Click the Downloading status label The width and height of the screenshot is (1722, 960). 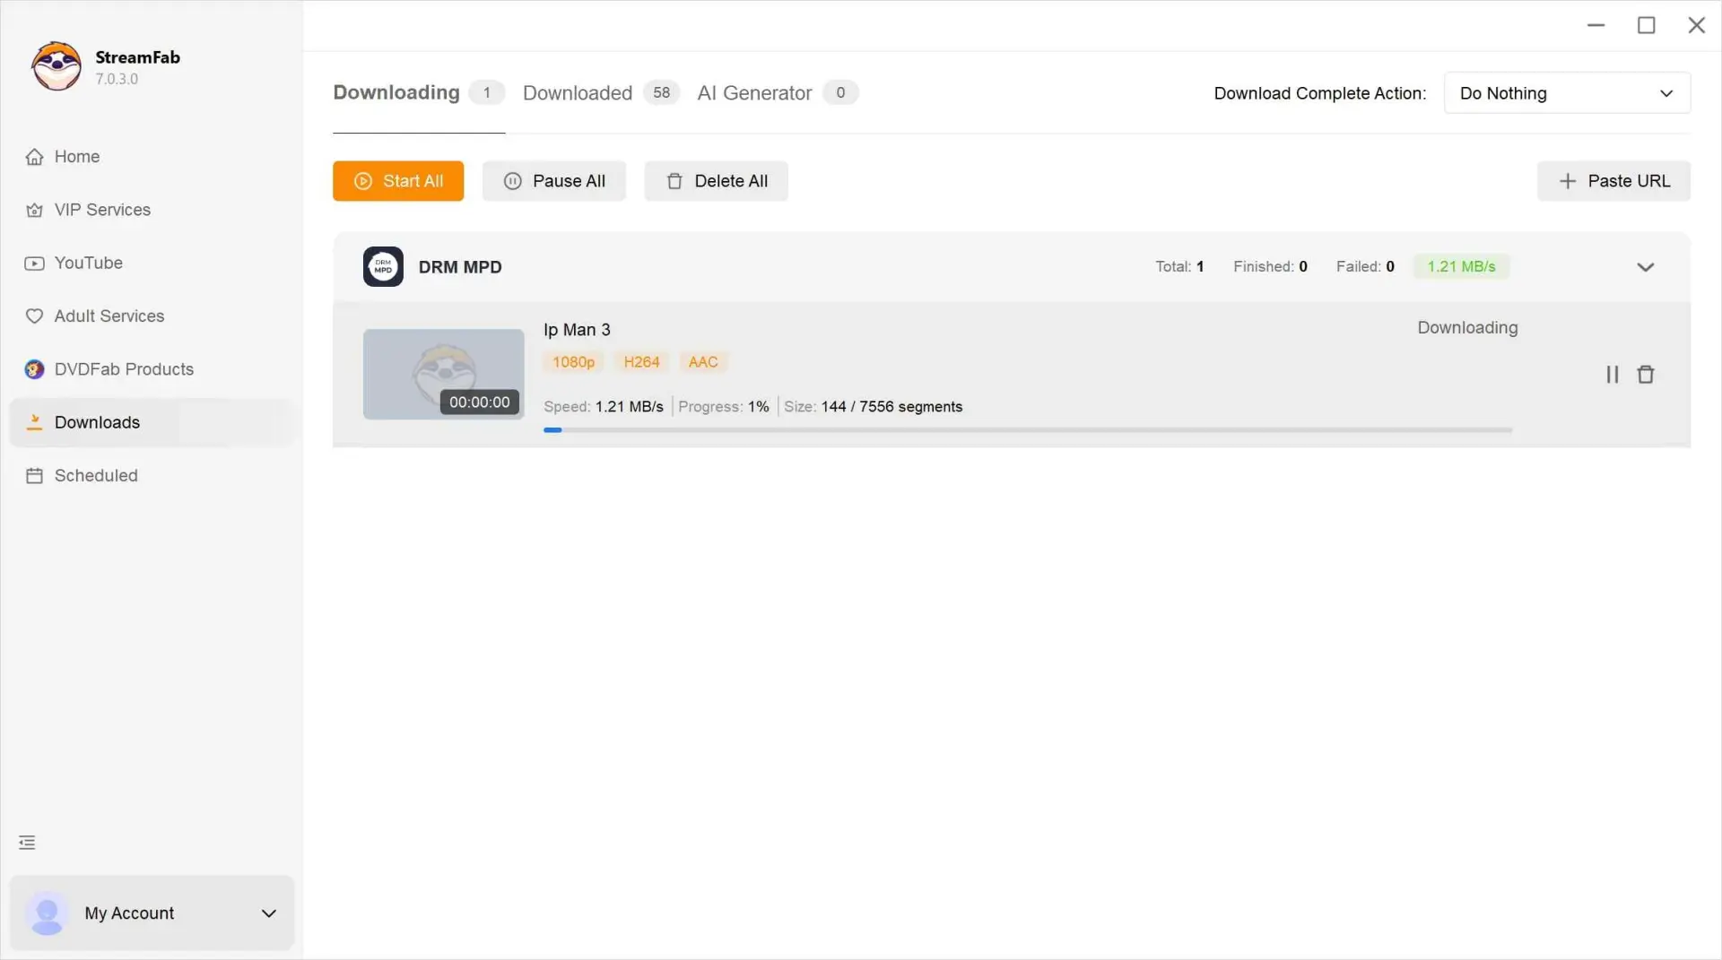tap(1467, 328)
